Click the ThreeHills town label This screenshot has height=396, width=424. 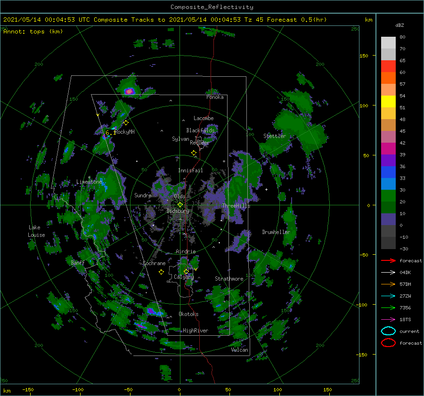(236, 206)
